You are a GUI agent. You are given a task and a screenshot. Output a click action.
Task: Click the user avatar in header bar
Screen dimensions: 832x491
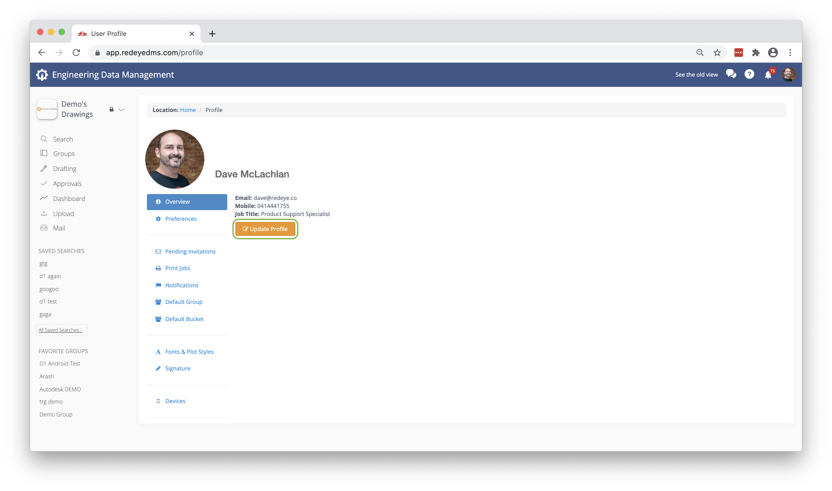789,75
